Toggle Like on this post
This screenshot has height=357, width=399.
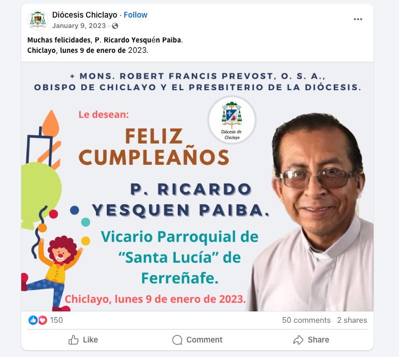(x=83, y=340)
